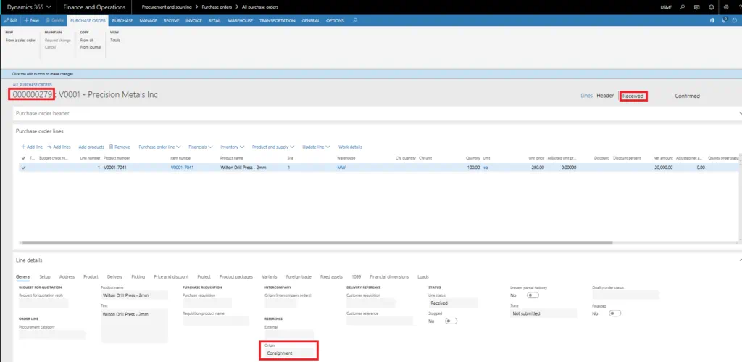Switch to Price and discount tab

171,276
